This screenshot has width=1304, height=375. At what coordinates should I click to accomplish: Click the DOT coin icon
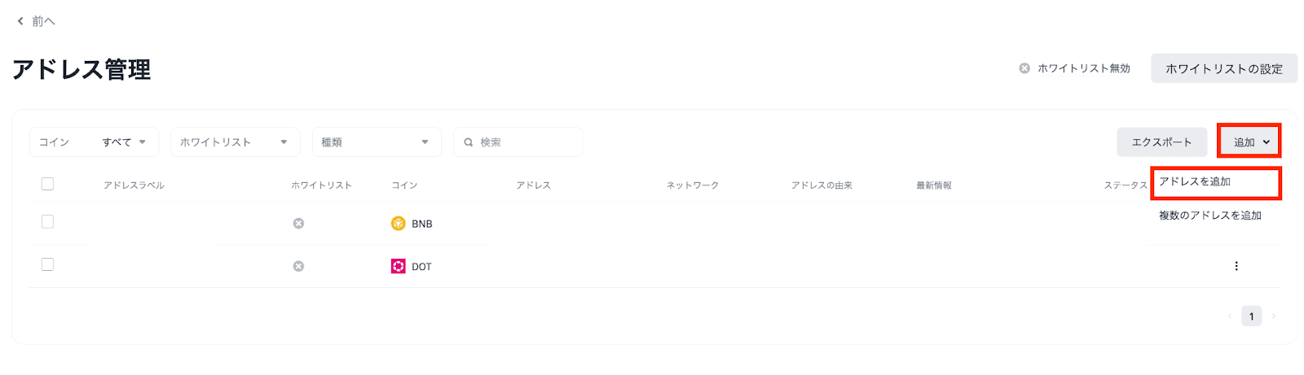pyautogui.click(x=398, y=266)
